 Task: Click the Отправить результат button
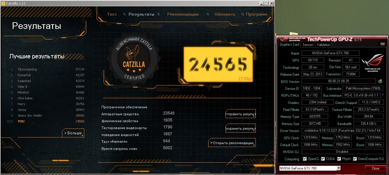click(240, 114)
